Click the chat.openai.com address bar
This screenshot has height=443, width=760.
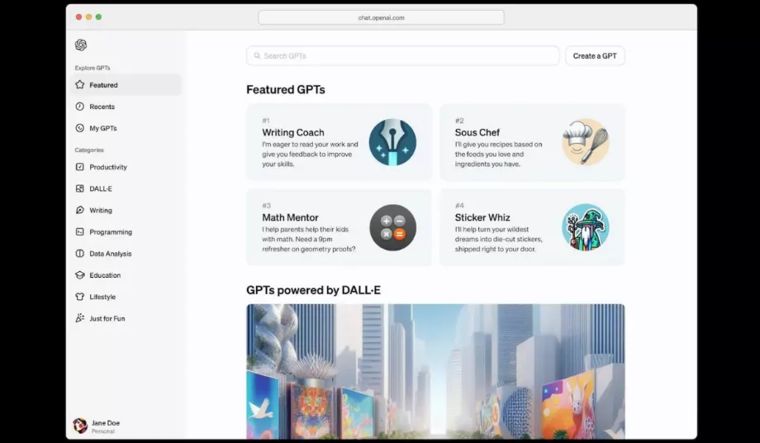point(381,17)
